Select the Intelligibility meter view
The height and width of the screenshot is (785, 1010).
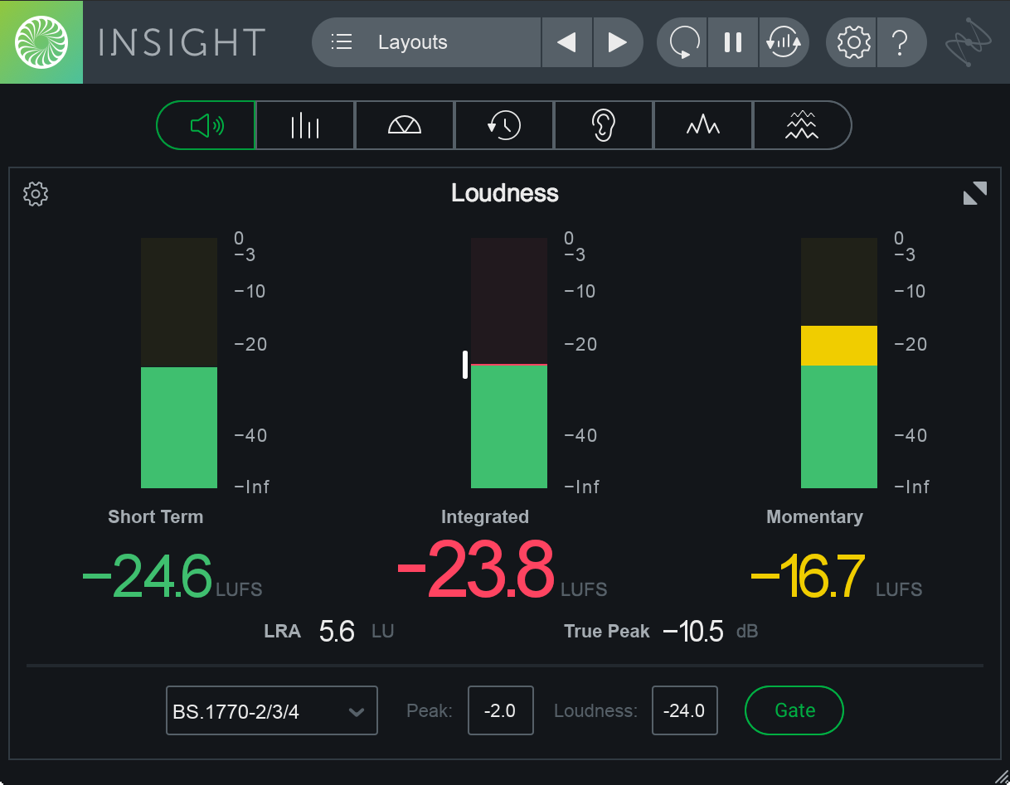pyautogui.click(x=604, y=125)
